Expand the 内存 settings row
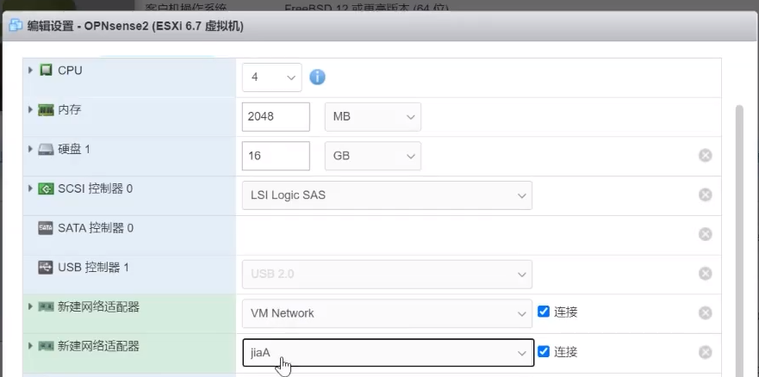 pyautogui.click(x=30, y=109)
